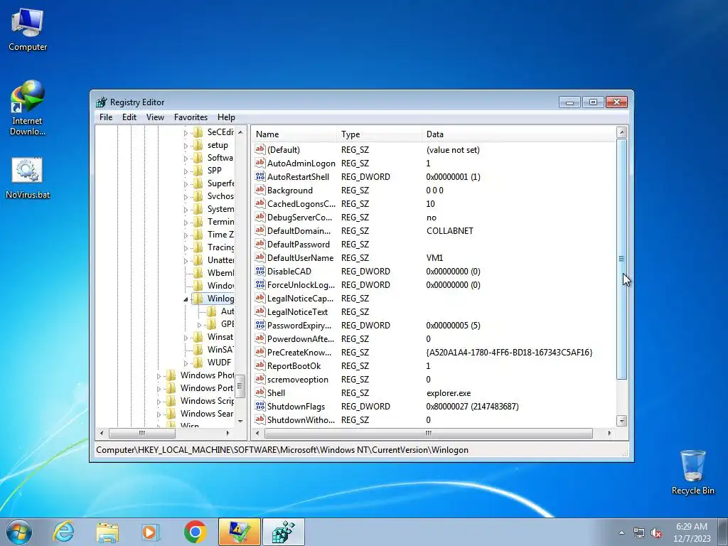Click the Winlogon folder icon in tree
Screen dimensions: 728x546
point(198,298)
